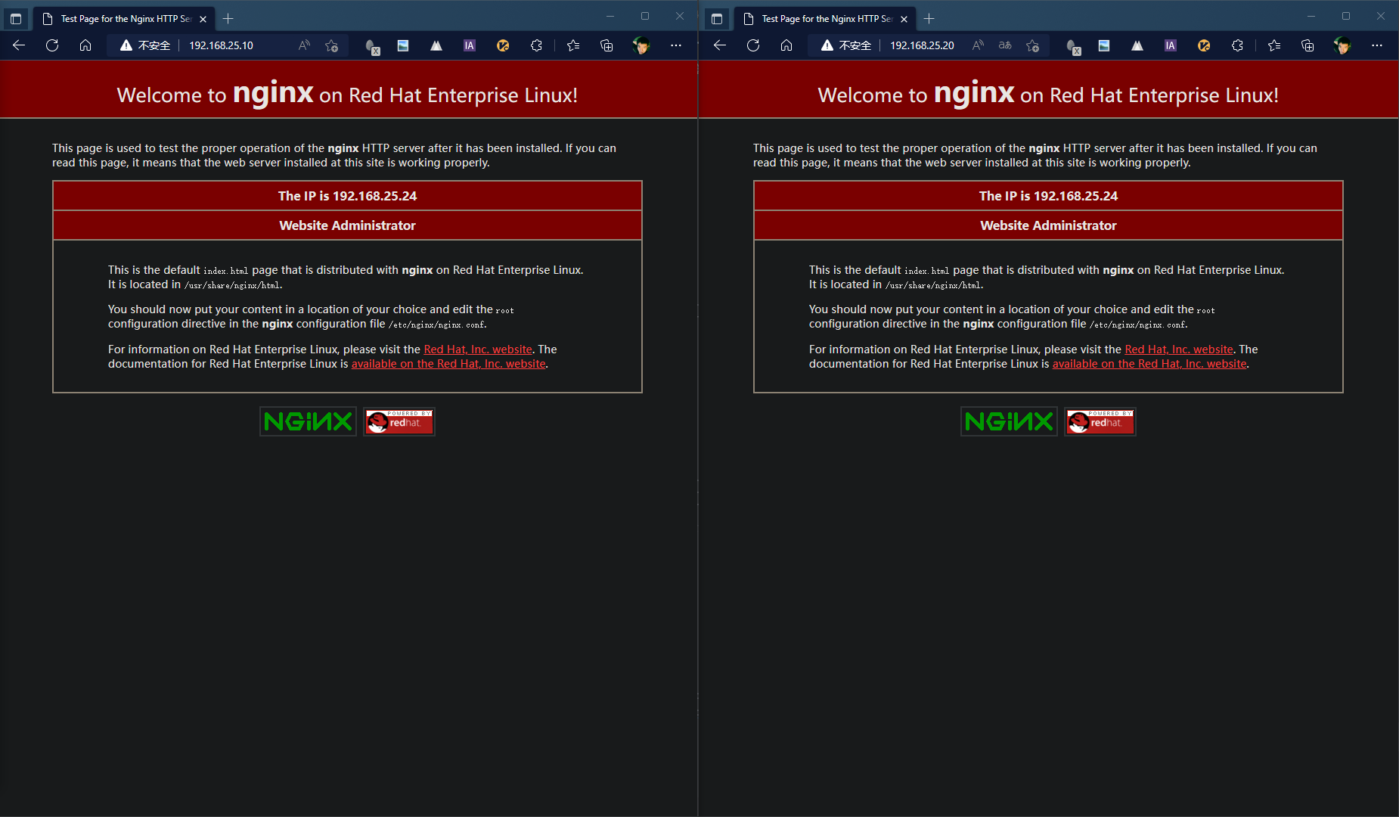Click Powered by redhat badge, right page
Viewport: 1399px width, 817px height.
click(x=1100, y=421)
